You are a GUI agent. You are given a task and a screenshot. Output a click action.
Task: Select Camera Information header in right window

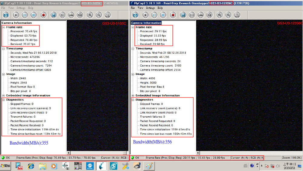146,23
